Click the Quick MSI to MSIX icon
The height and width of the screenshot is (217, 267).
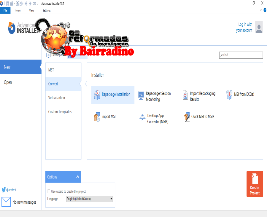187,117
